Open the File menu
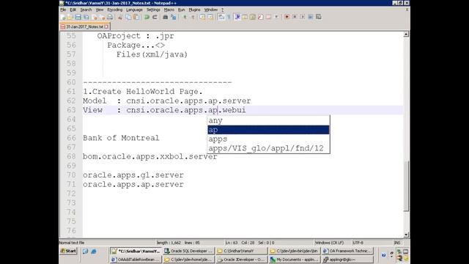469x264 pixels. (x=63, y=10)
